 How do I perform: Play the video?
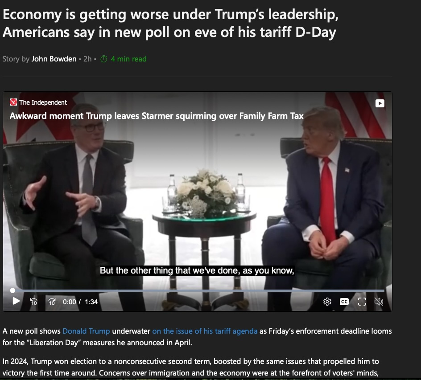[16, 301]
